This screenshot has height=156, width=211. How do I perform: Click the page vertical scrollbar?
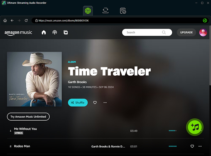click(210, 55)
